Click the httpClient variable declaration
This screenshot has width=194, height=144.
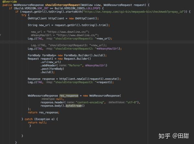click(x=56, y=18)
